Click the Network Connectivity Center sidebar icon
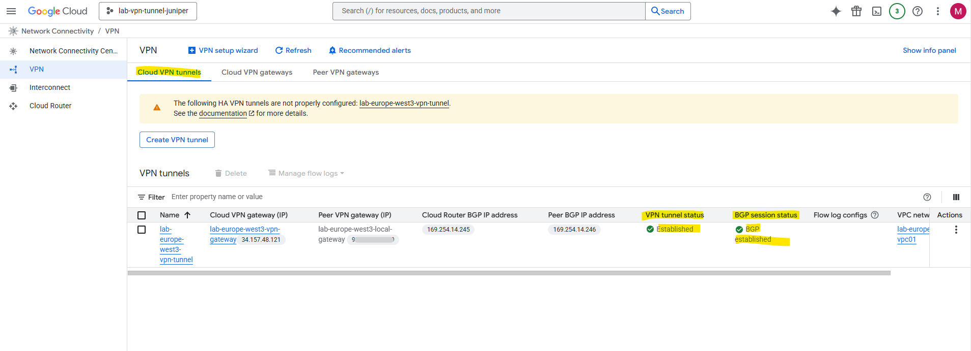The width and height of the screenshot is (971, 351). tap(13, 51)
